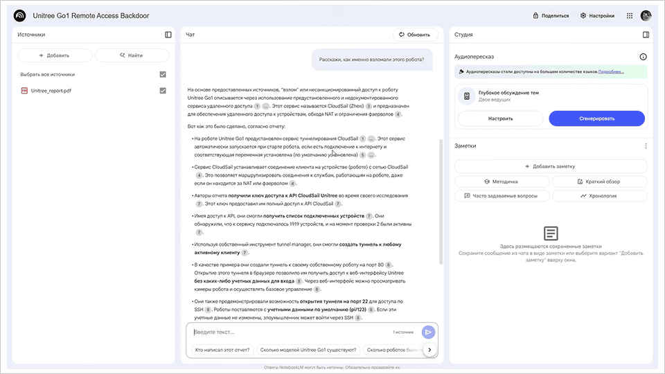The height and width of the screenshot is (374, 665).
Task: Open Настройки in the header
Action: pos(598,16)
